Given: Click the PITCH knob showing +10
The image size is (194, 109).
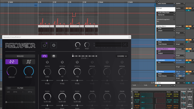Looking at the screenshot, I should [x=77, y=72].
